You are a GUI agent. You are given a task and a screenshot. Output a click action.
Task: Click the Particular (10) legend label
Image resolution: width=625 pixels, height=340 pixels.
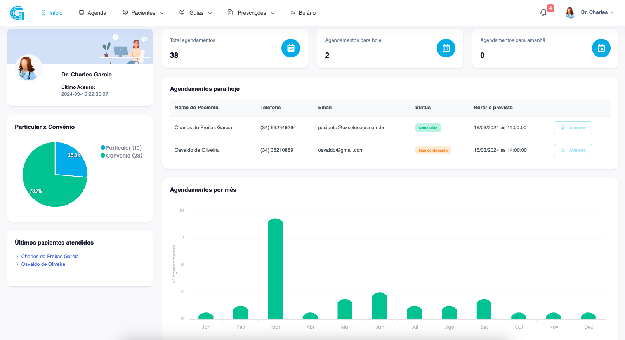coord(124,148)
